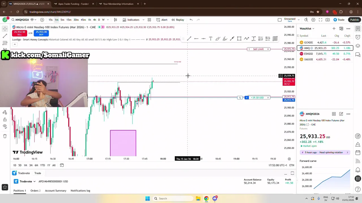The width and height of the screenshot is (362, 203).
Task: Collapse indicator legend chevron under LuxAlgo
Action: pos(15,44)
